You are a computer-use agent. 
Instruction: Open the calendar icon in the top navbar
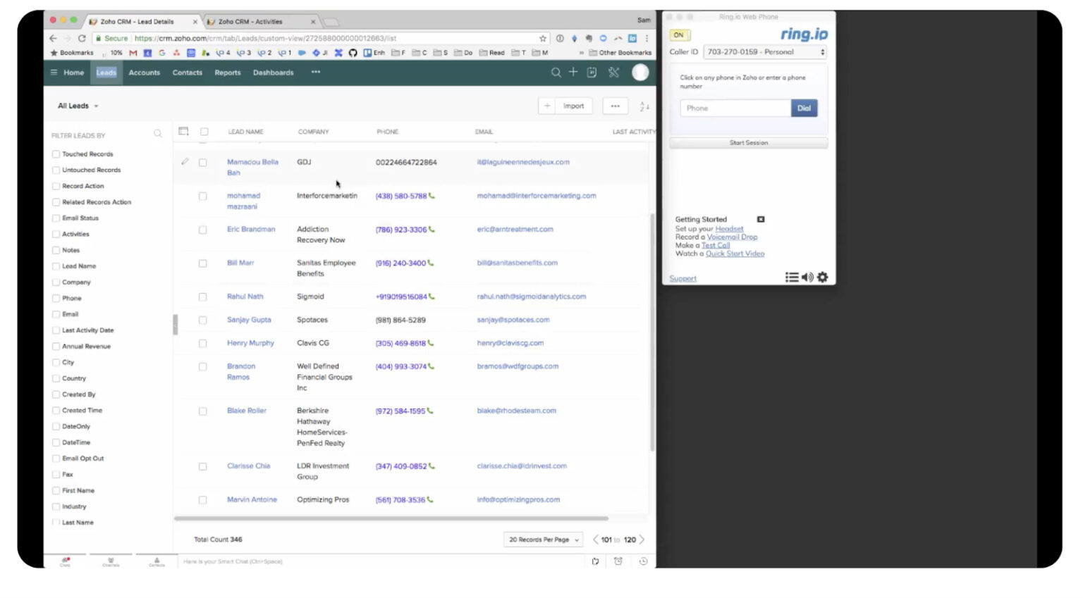click(592, 73)
